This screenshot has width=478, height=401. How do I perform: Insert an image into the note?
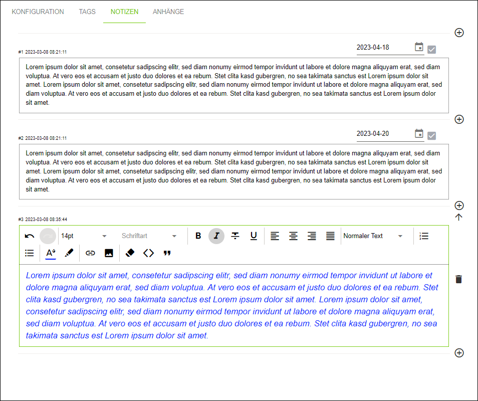[109, 253]
